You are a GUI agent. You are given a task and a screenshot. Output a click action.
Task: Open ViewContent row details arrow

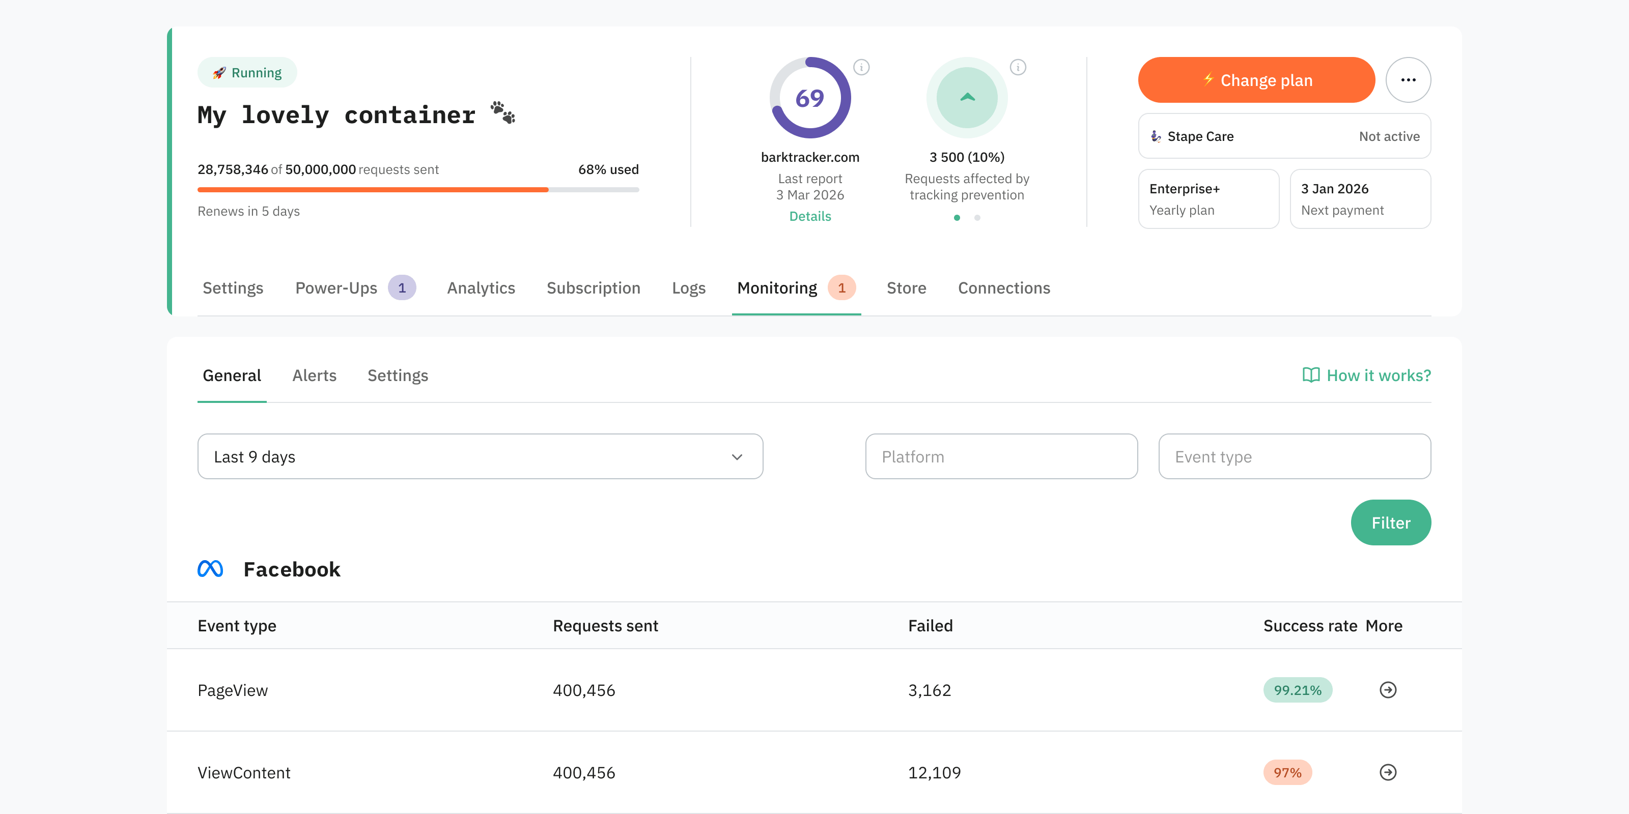pos(1387,772)
